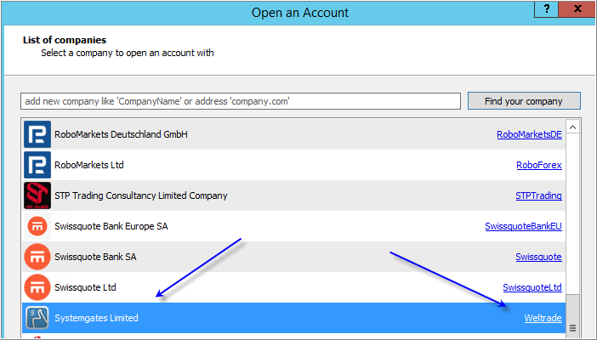The width and height of the screenshot is (597, 340).
Task: Open the STPTrading link
Action: [538, 195]
